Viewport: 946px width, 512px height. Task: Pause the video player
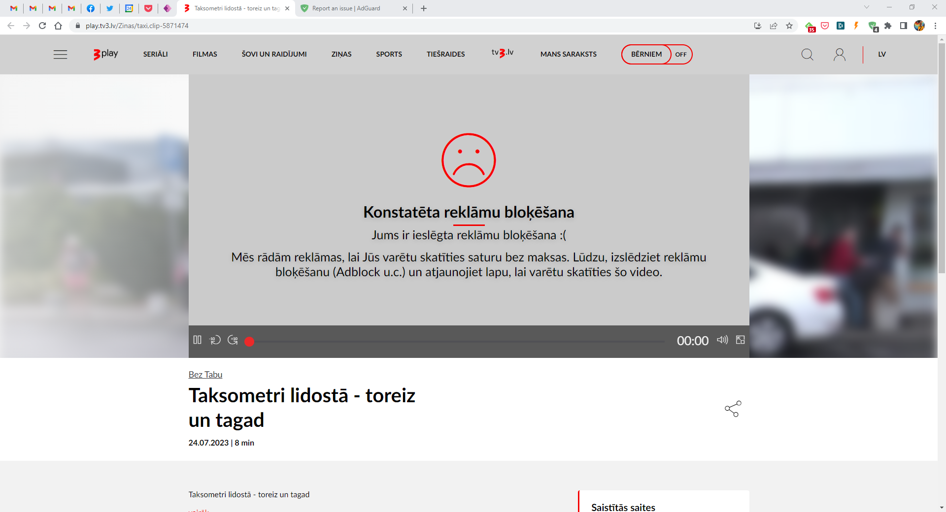pos(198,340)
